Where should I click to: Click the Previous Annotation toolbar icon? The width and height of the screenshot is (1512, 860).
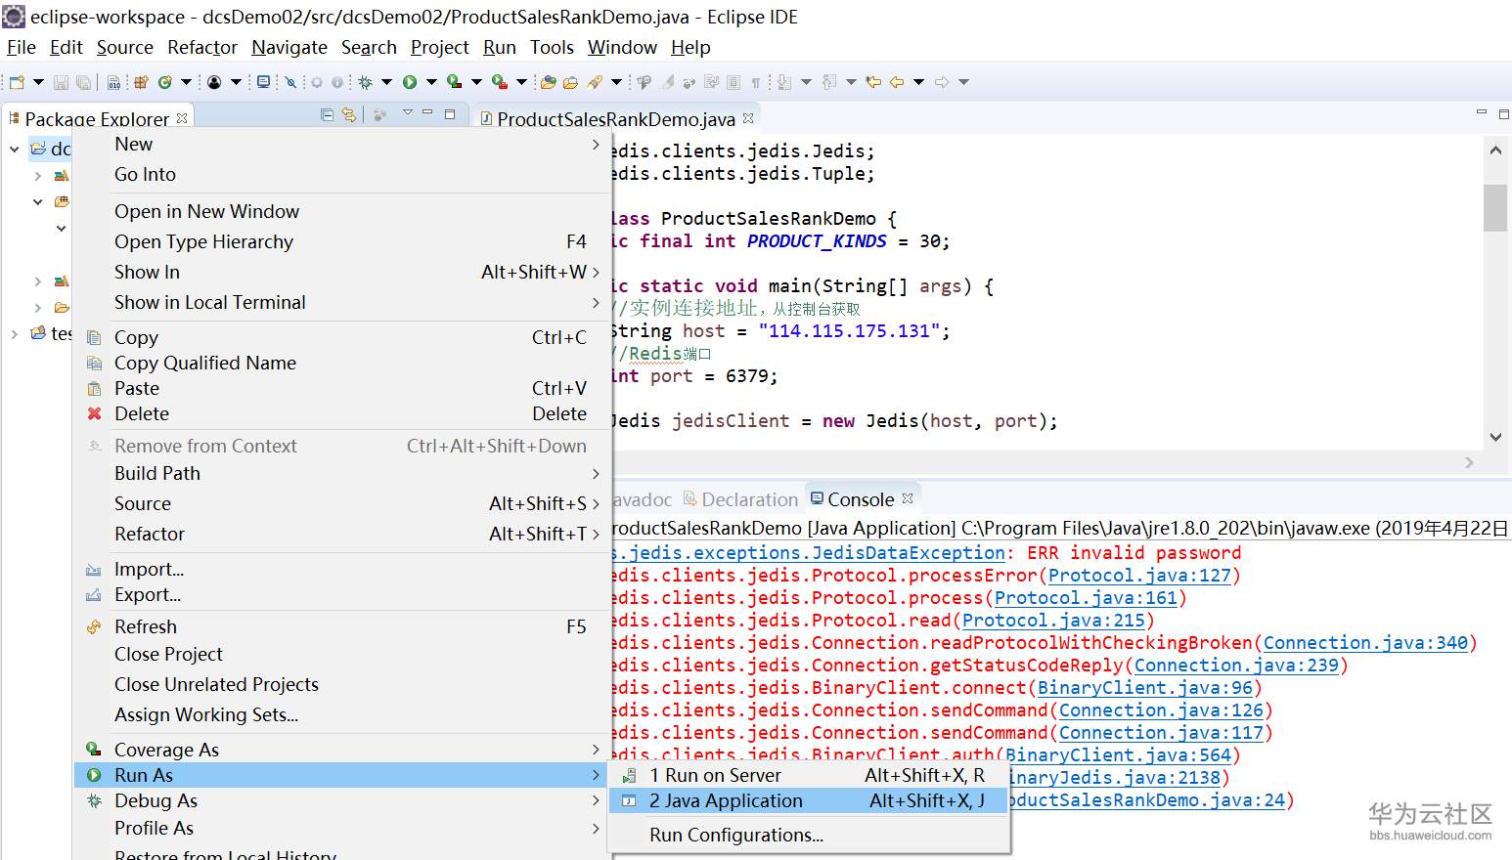828,82
